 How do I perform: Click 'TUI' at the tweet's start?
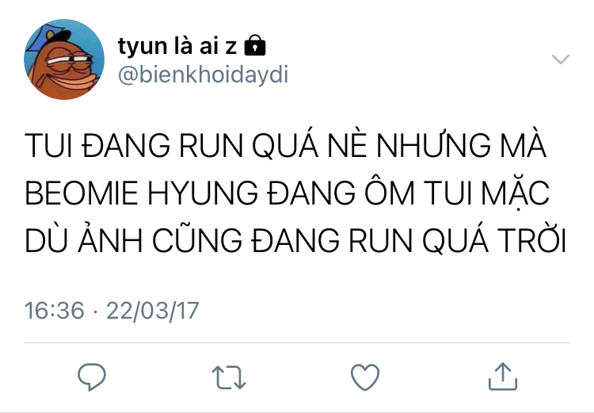click(x=48, y=145)
